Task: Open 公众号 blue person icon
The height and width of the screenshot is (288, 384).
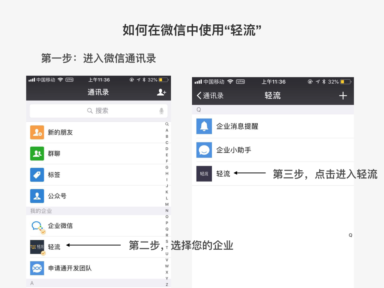Action: click(37, 196)
